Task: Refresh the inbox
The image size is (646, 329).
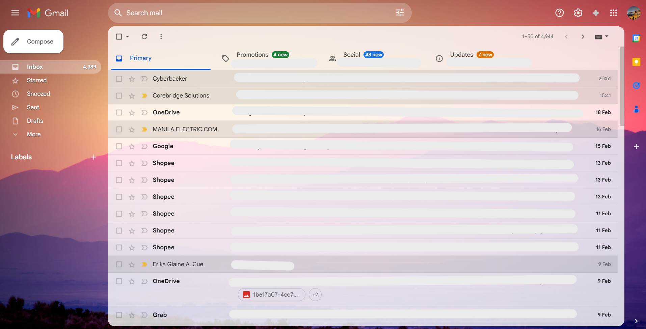Action: [144, 36]
